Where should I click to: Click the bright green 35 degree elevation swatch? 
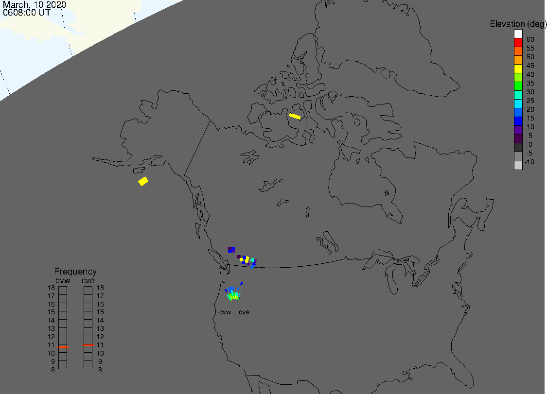tap(518, 86)
